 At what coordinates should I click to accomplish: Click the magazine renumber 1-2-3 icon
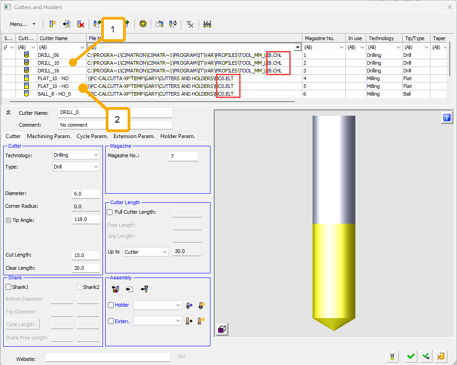point(207,24)
